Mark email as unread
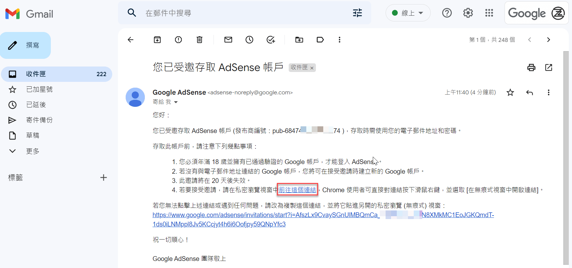The width and height of the screenshot is (572, 268). [x=228, y=40]
